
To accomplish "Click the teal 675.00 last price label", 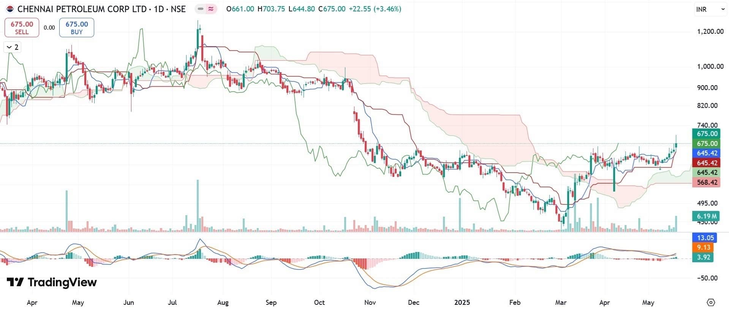I will 707,134.
